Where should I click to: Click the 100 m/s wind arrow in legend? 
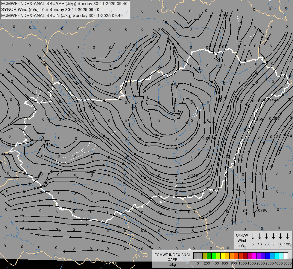(287, 236)
